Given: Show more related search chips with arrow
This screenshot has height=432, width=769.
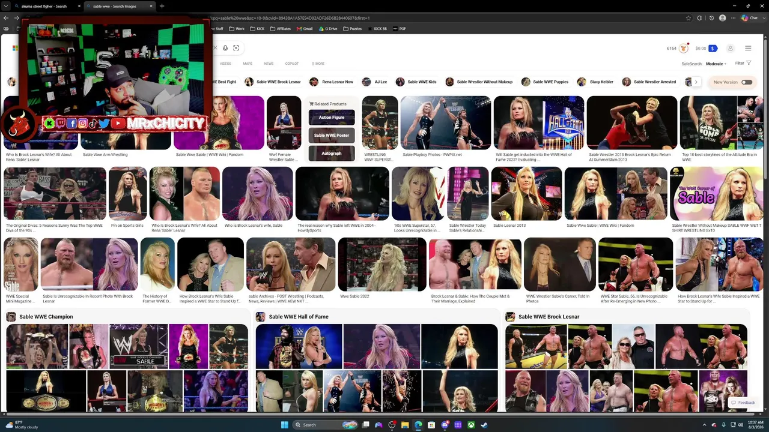Looking at the screenshot, I should pyautogui.click(x=696, y=82).
